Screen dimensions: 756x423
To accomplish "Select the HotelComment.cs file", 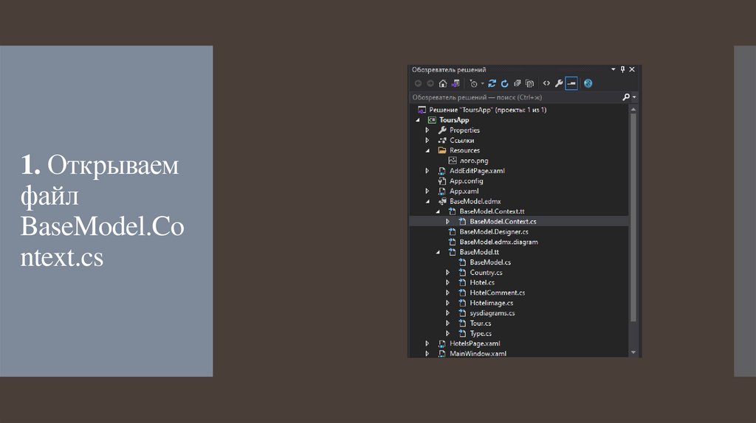I will (x=497, y=293).
